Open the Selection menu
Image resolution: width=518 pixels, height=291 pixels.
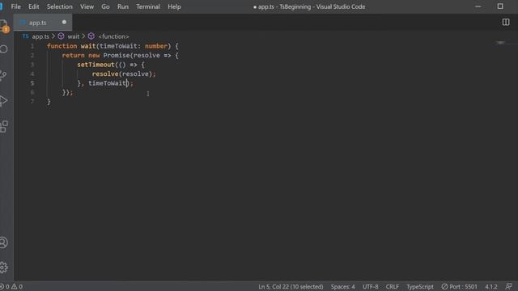click(x=59, y=6)
